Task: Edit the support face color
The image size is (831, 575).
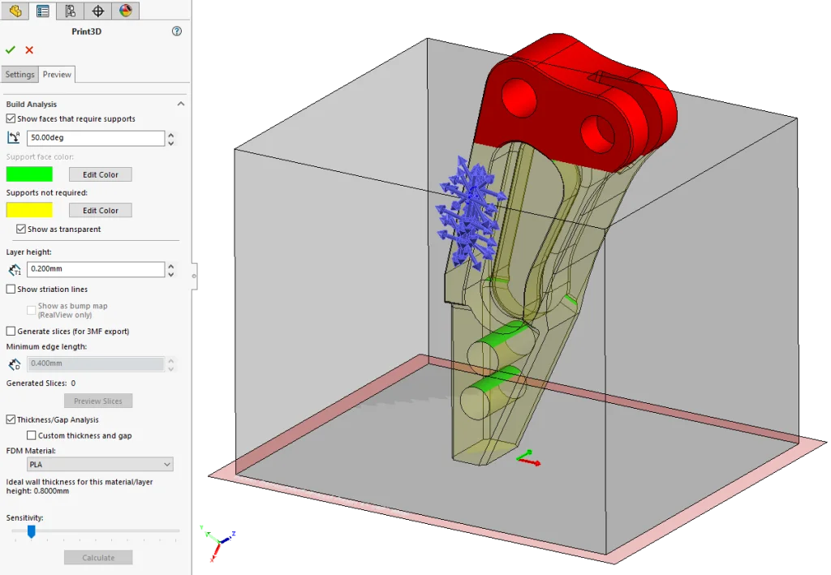Action: 100,174
